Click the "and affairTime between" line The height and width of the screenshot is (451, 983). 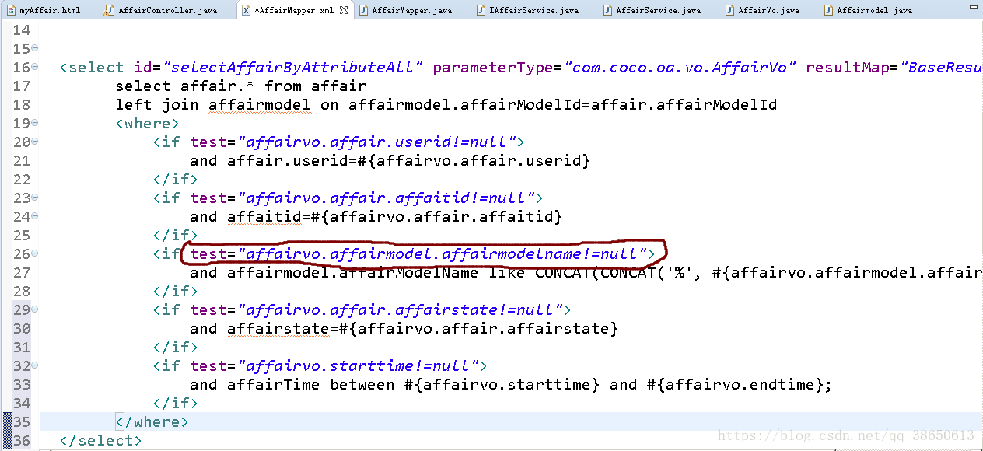point(511,385)
